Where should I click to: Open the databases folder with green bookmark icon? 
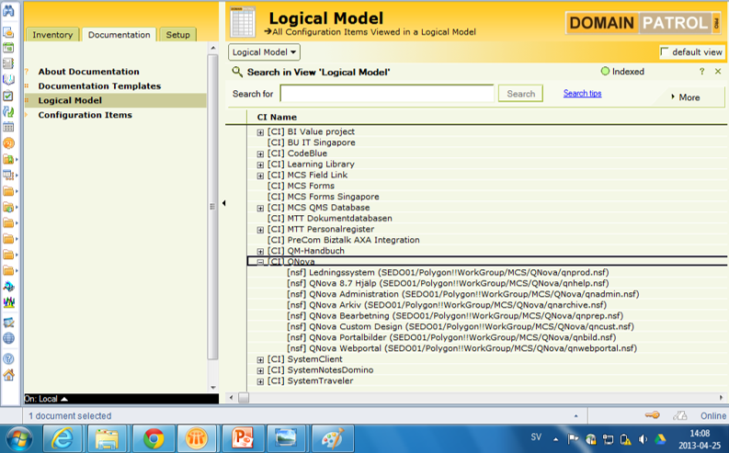click(8, 159)
